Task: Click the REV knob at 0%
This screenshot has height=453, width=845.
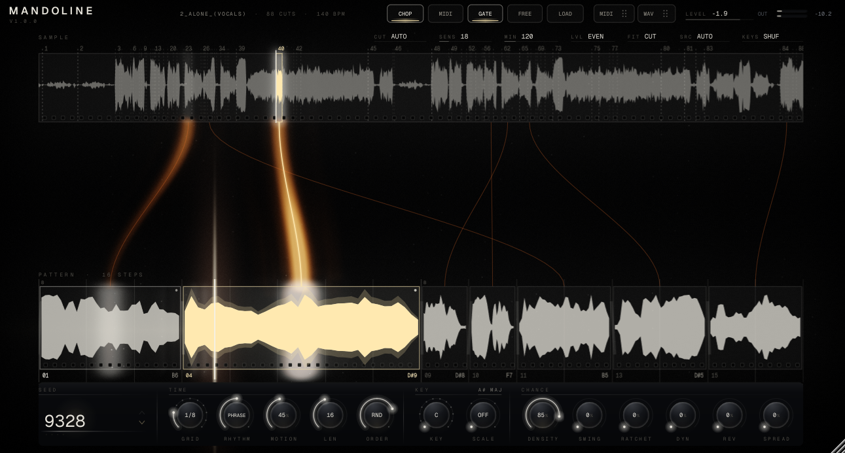Action: [728, 415]
